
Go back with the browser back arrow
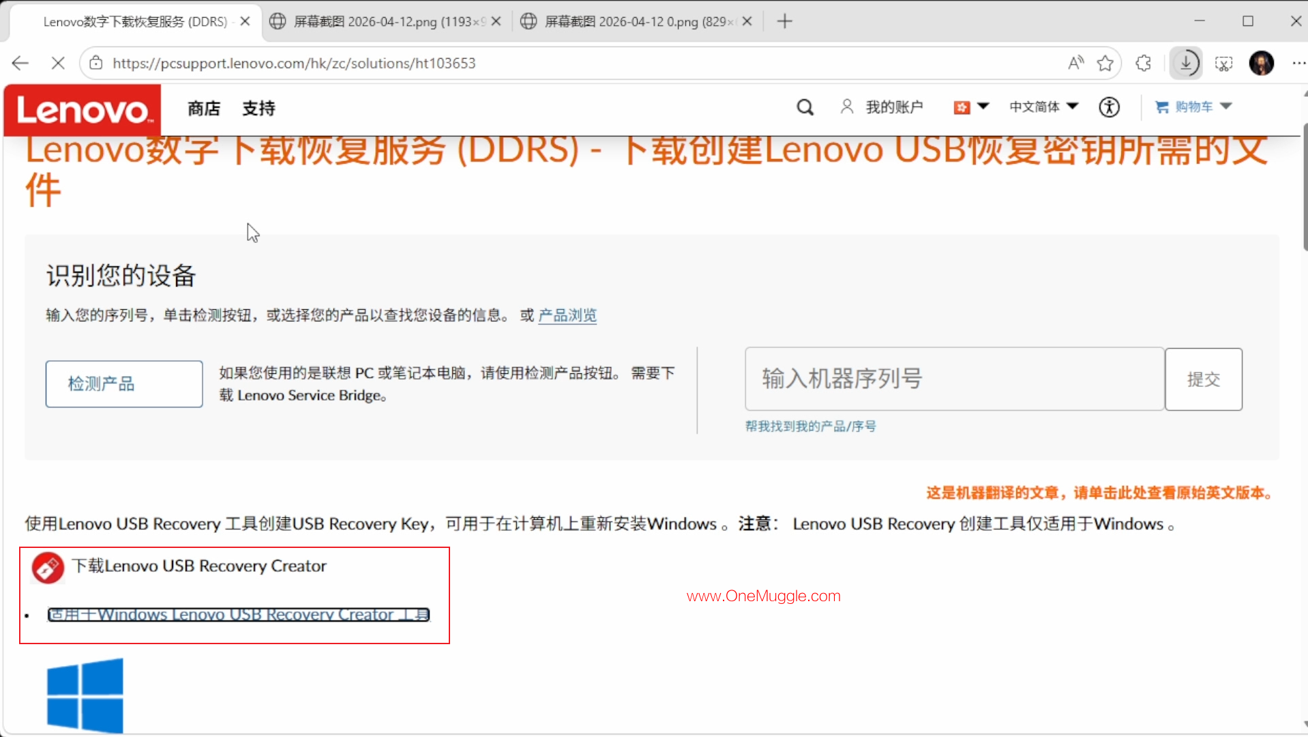tap(20, 63)
